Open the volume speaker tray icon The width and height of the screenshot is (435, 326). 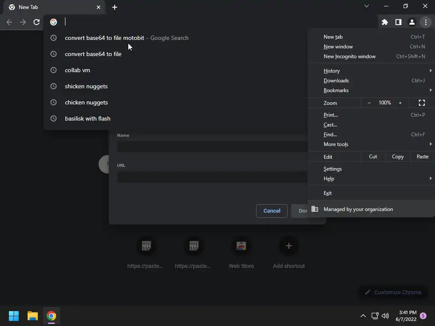[385, 316]
